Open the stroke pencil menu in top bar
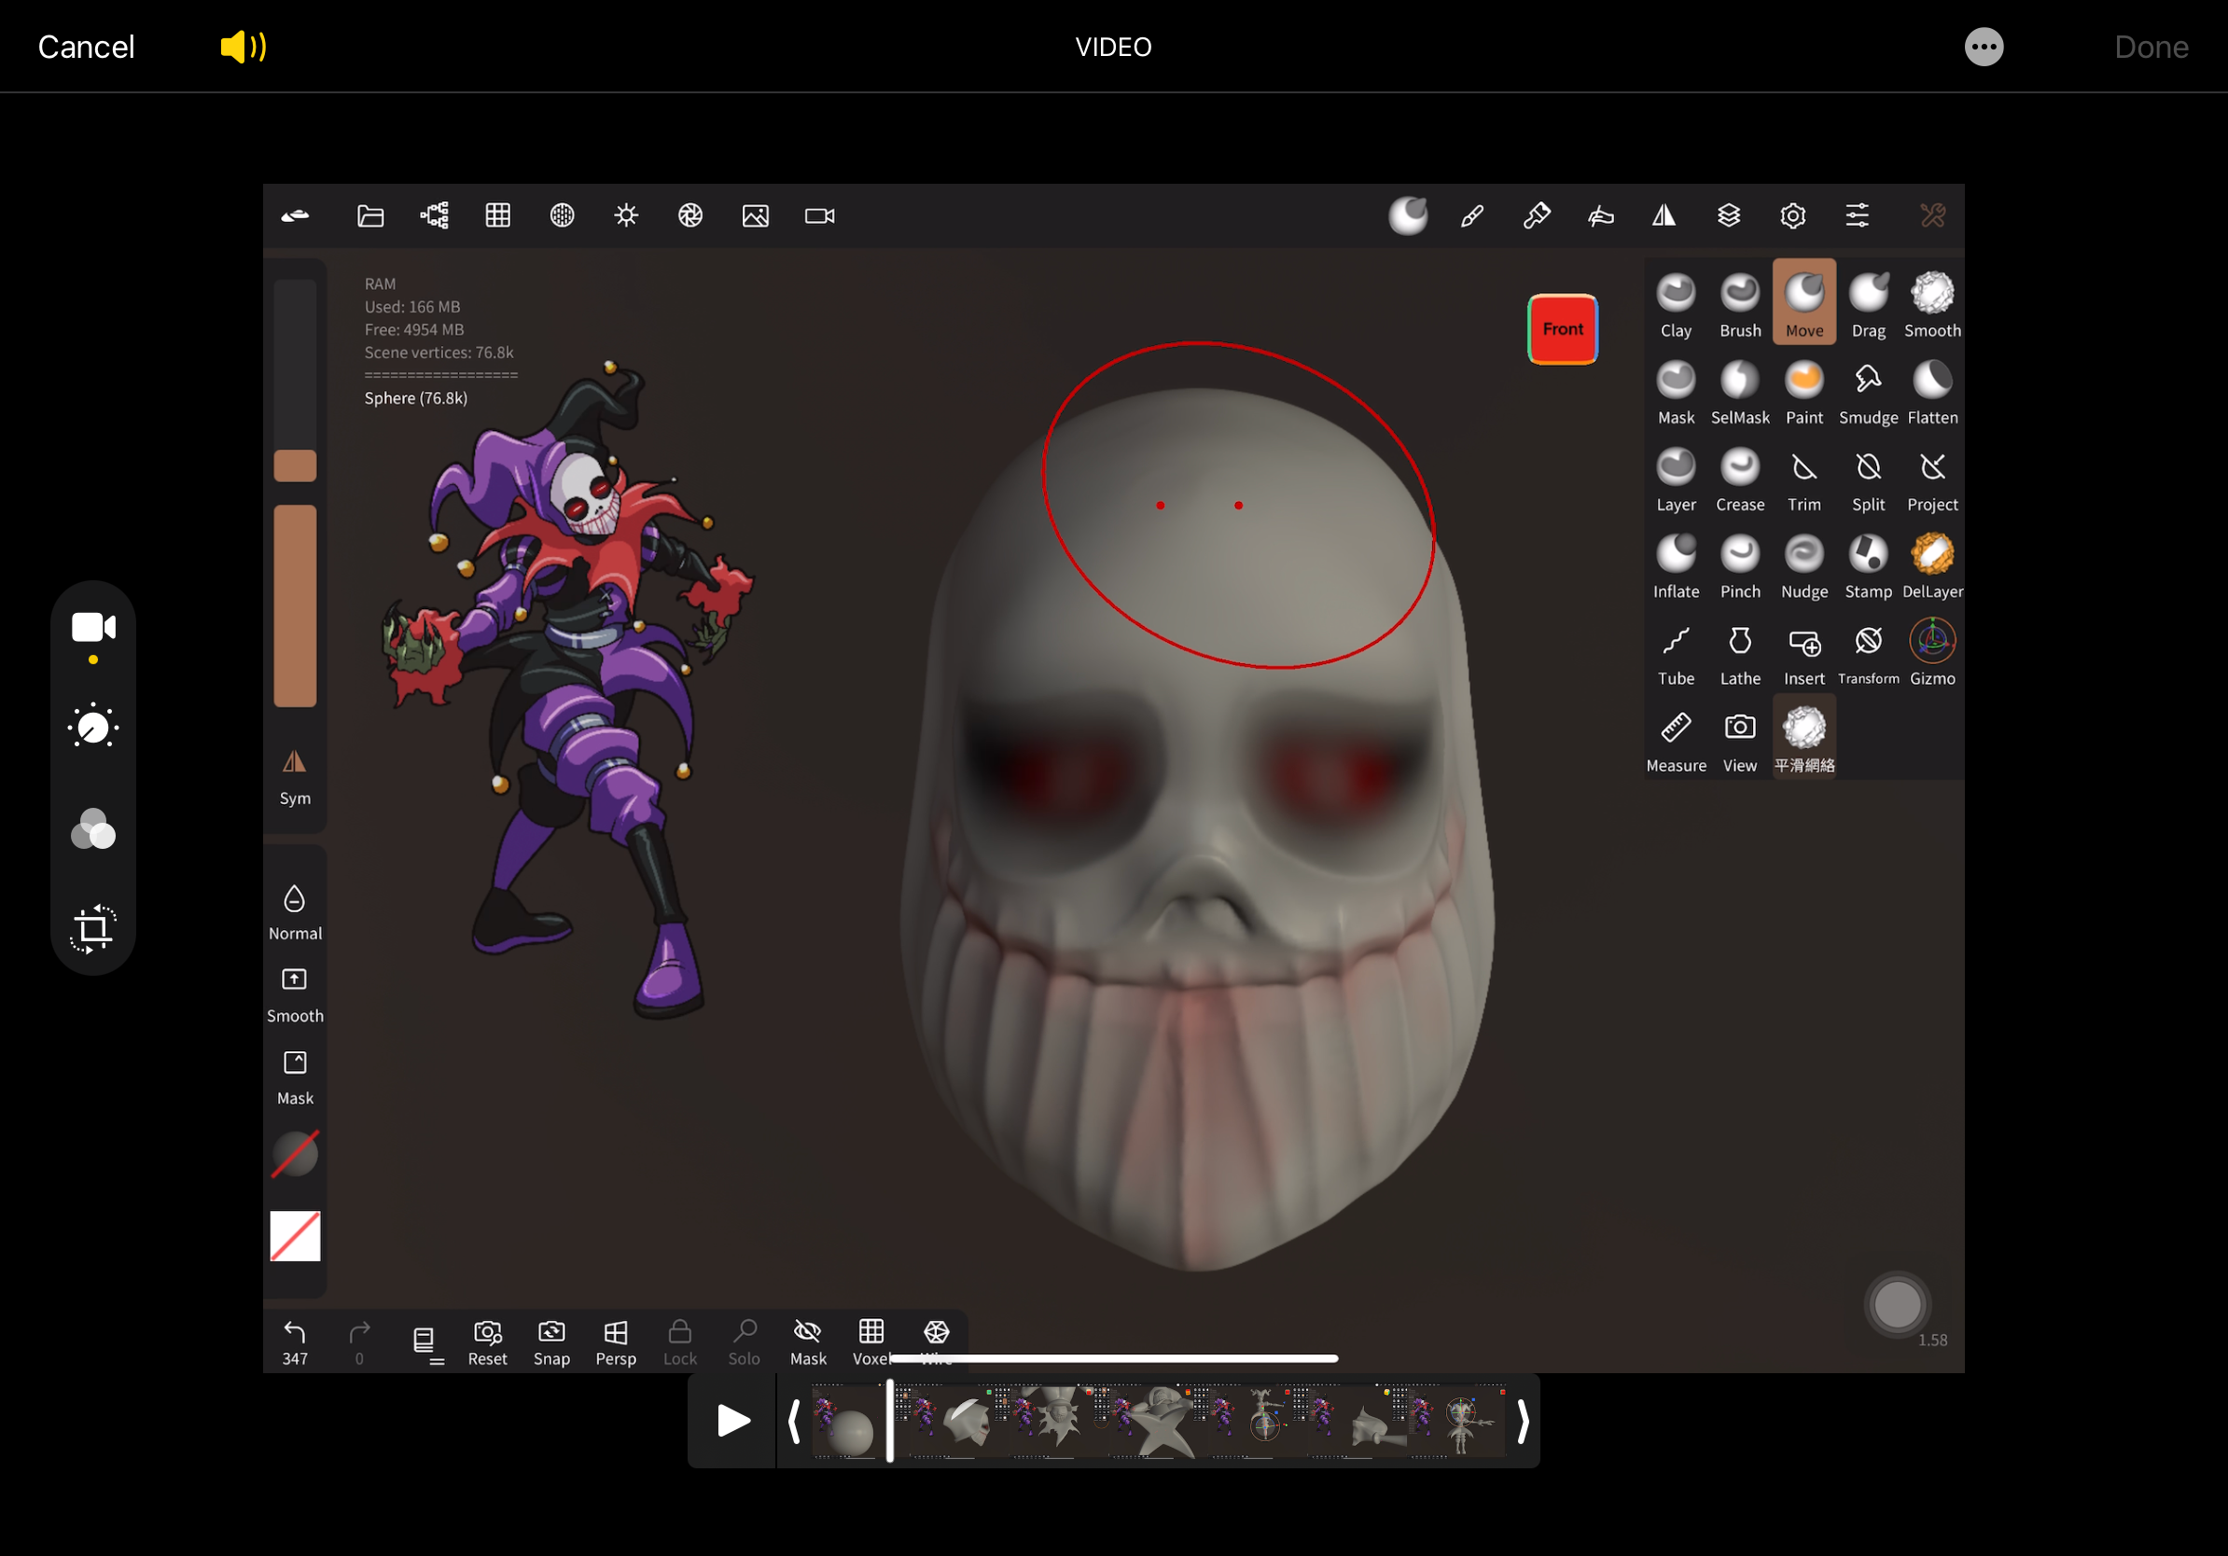Viewport: 2228px width, 1556px height. point(1472,215)
